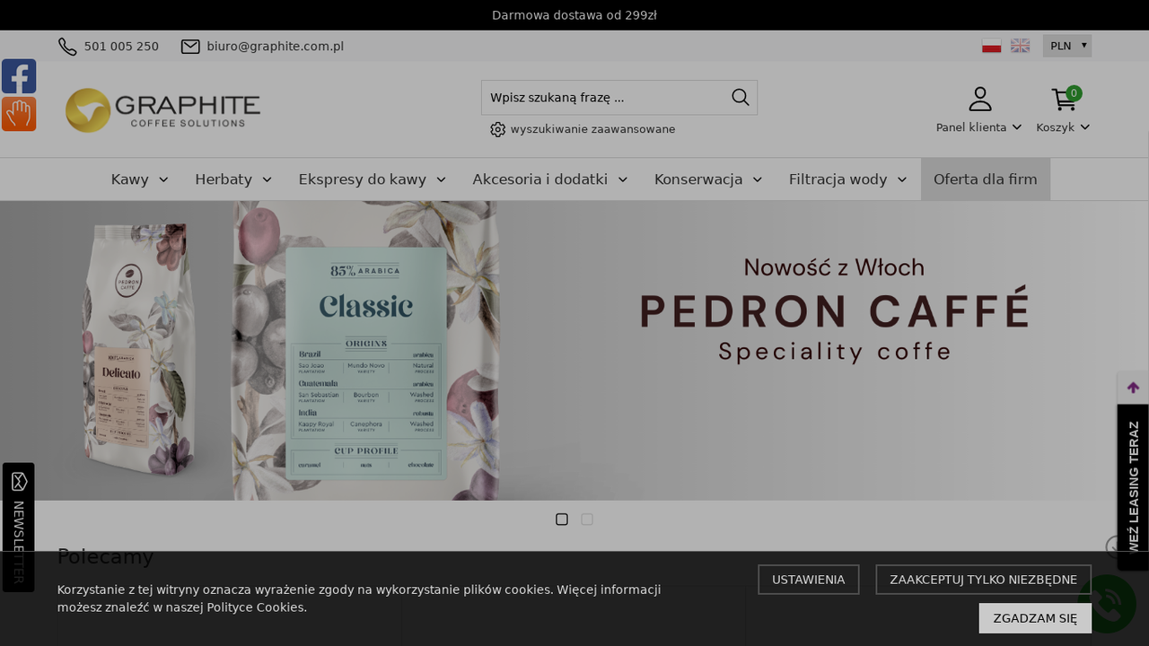The image size is (1149, 646).
Task: Switch language using the Polish flag
Action: [x=992, y=46]
